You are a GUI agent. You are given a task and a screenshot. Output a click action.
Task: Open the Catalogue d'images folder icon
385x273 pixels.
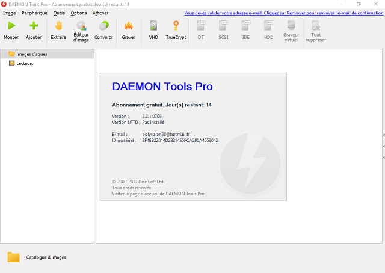(13, 257)
